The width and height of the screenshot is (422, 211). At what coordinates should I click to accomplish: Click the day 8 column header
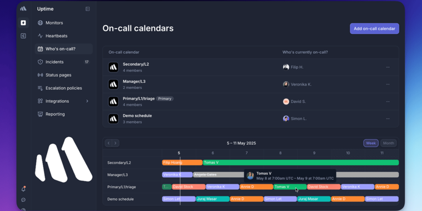point(280,153)
